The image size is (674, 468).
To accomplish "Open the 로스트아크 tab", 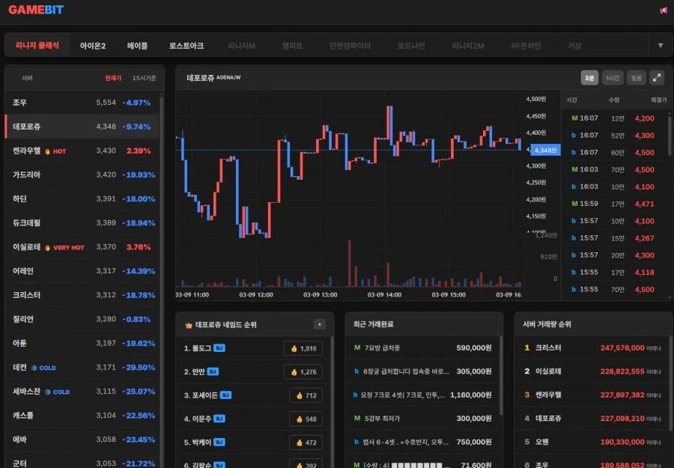I will pyautogui.click(x=186, y=46).
